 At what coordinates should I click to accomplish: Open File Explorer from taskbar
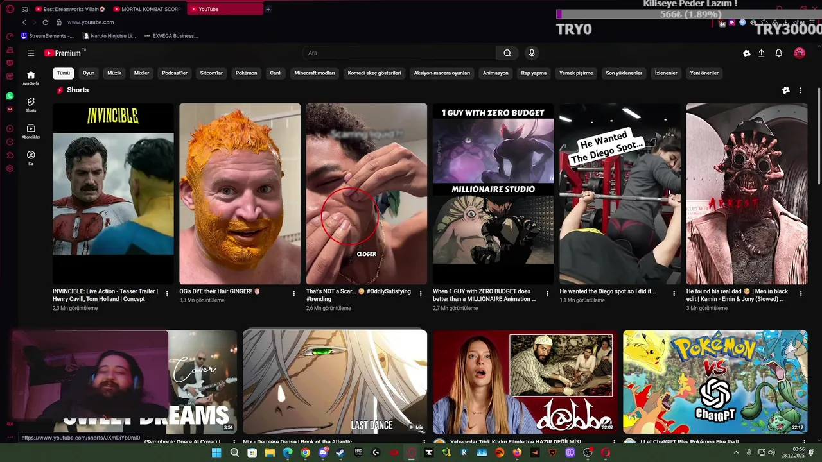point(270,452)
